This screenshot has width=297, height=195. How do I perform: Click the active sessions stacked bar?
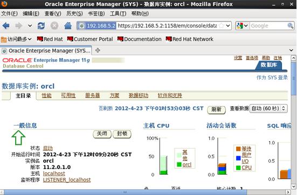point(222,169)
